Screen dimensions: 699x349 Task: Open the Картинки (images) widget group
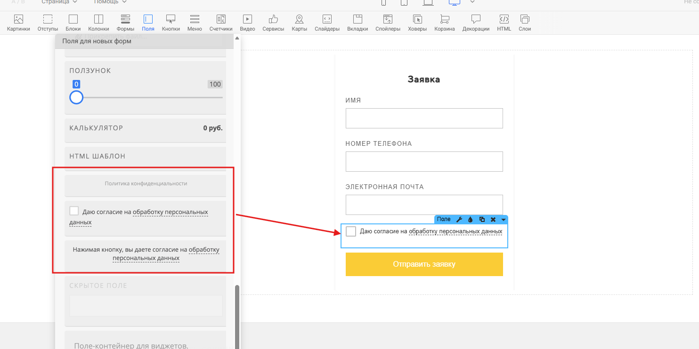tap(18, 23)
